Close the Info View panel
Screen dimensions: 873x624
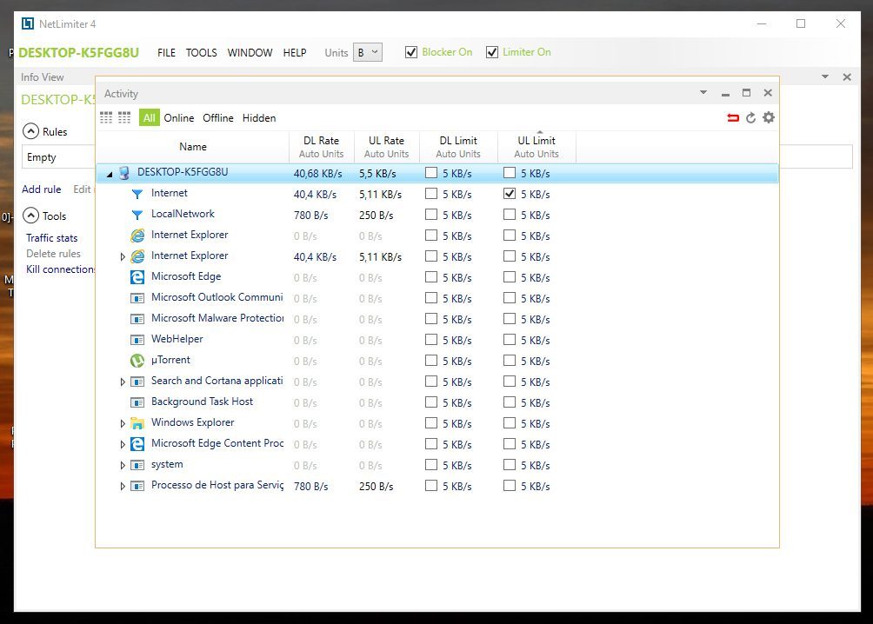[847, 76]
